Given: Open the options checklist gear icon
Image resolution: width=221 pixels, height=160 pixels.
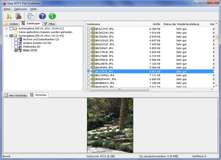Looking at the screenshot, I should [31, 16].
